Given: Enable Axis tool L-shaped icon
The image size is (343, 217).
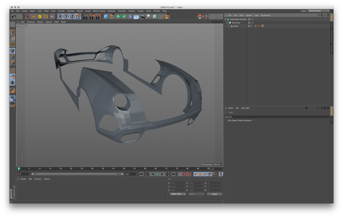Looking at the screenshot, I should tap(13, 71).
